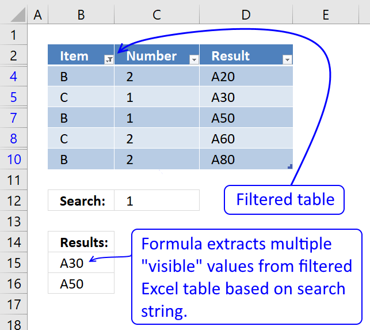The height and width of the screenshot is (330, 370).
Task: Click the Filtered table callout
Action: [285, 200]
